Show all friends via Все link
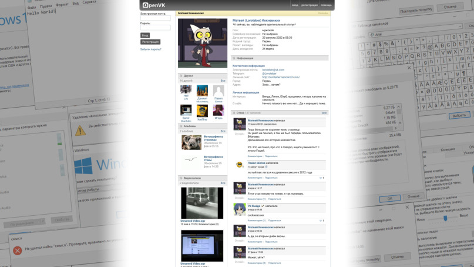 (x=223, y=81)
